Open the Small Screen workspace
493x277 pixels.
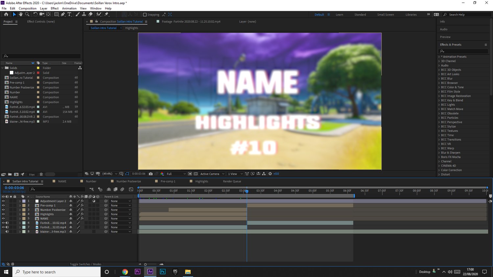click(386, 14)
